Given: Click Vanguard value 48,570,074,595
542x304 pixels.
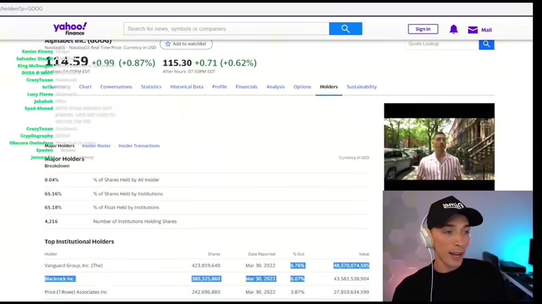Looking at the screenshot, I should (x=351, y=266).
